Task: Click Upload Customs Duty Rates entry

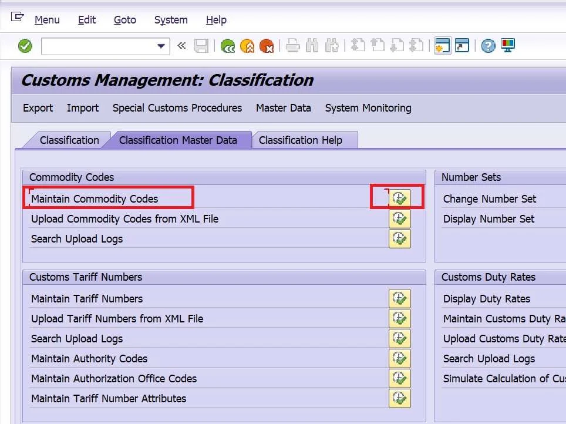Action: pos(504,339)
